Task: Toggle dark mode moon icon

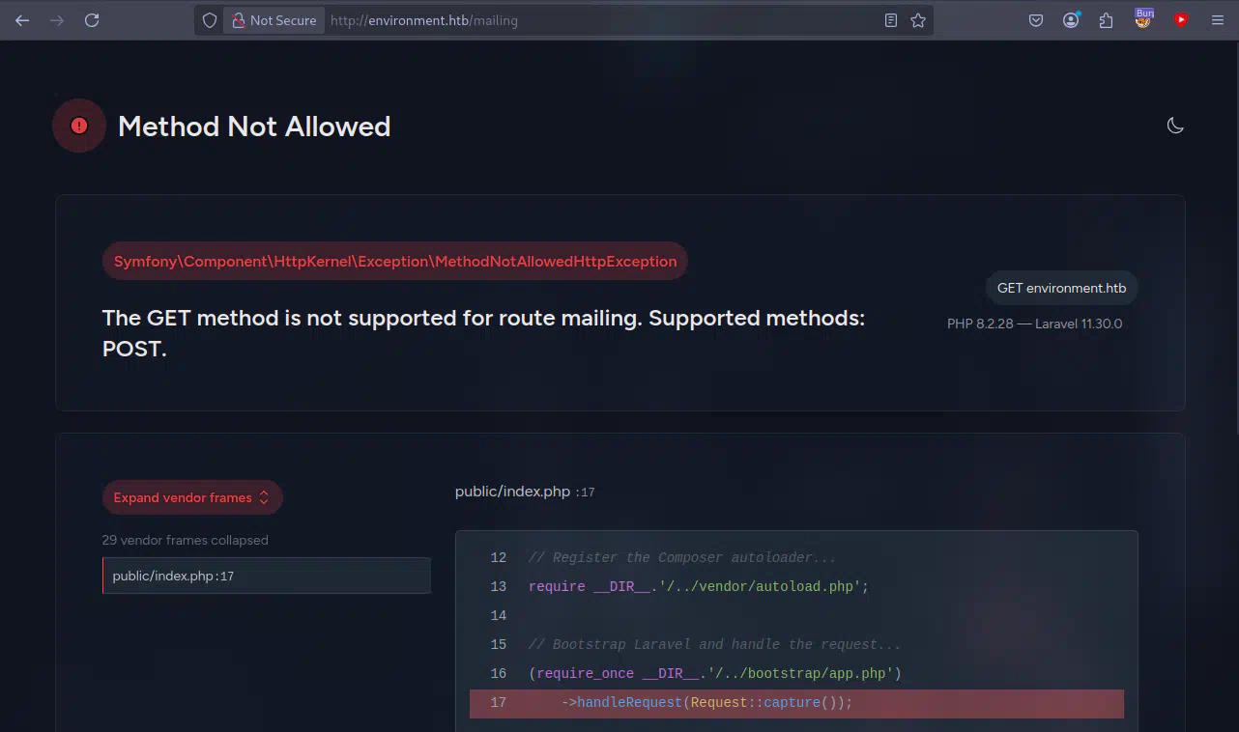Action: pyautogui.click(x=1175, y=126)
